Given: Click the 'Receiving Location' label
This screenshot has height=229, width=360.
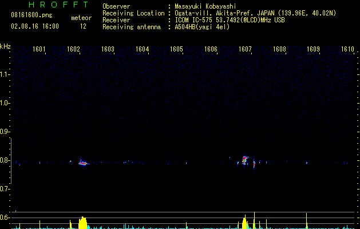Looking at the screenshot, I should pos(133,13).
